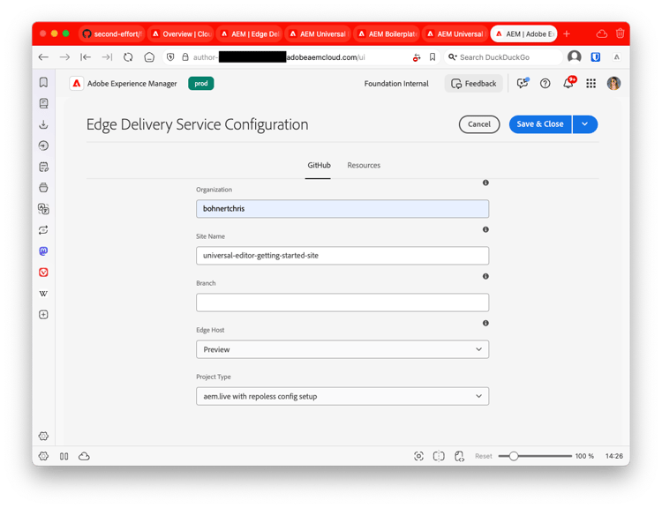Open tracker blocker shield in address bar
The width and height of the screenshot is (662, 508).
point(170,57)
